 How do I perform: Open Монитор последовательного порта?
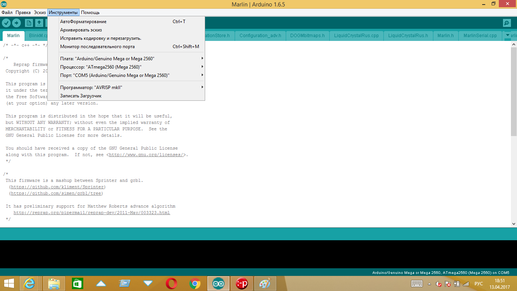pos(126,47)
